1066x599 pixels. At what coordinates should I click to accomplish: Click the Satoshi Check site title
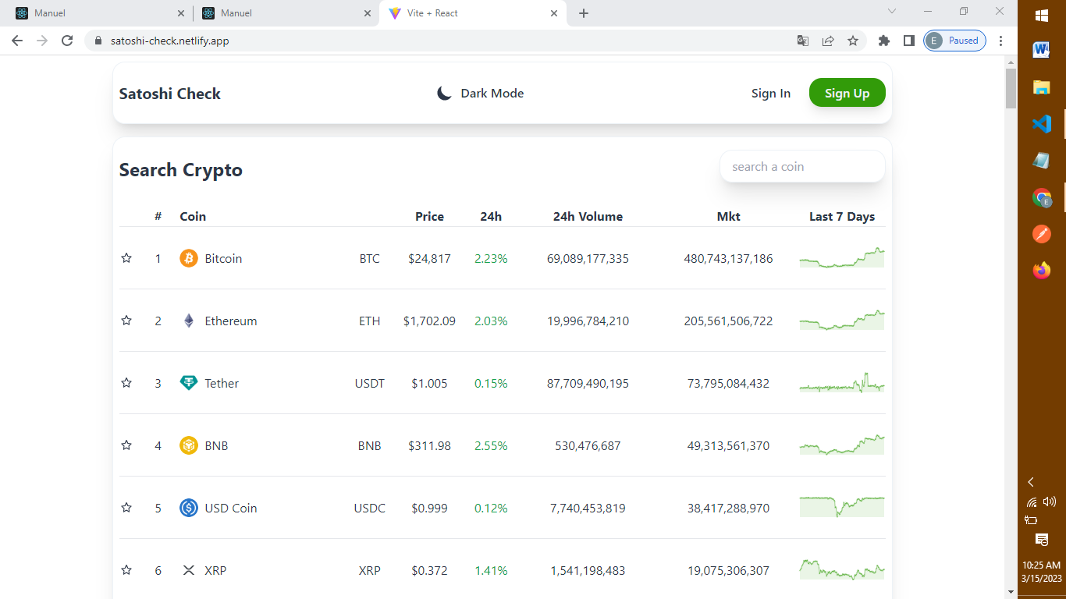[170, 94]
